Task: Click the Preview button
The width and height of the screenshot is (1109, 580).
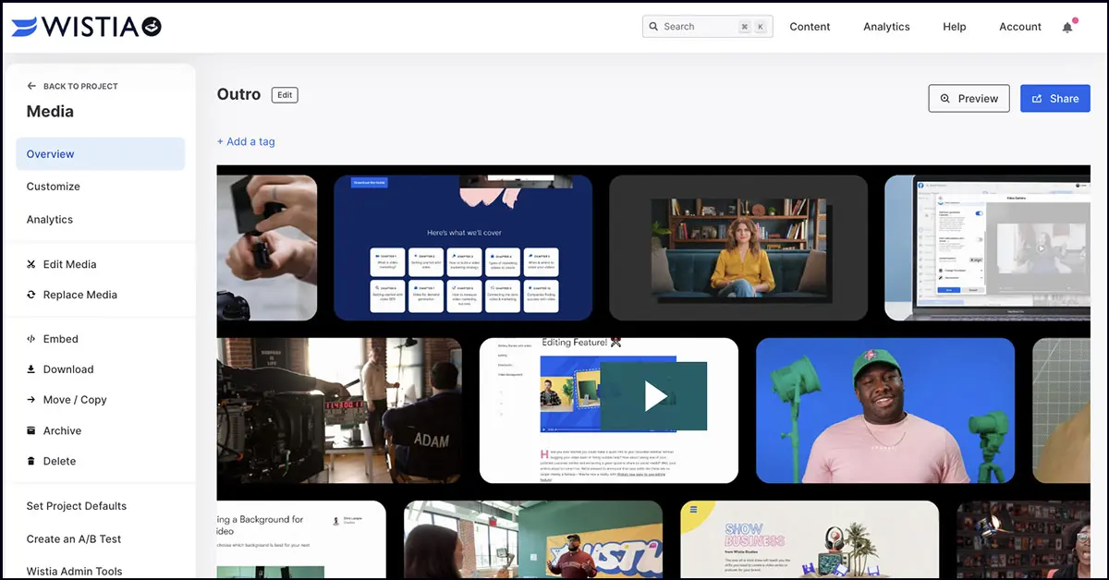Action: [969, 99]
